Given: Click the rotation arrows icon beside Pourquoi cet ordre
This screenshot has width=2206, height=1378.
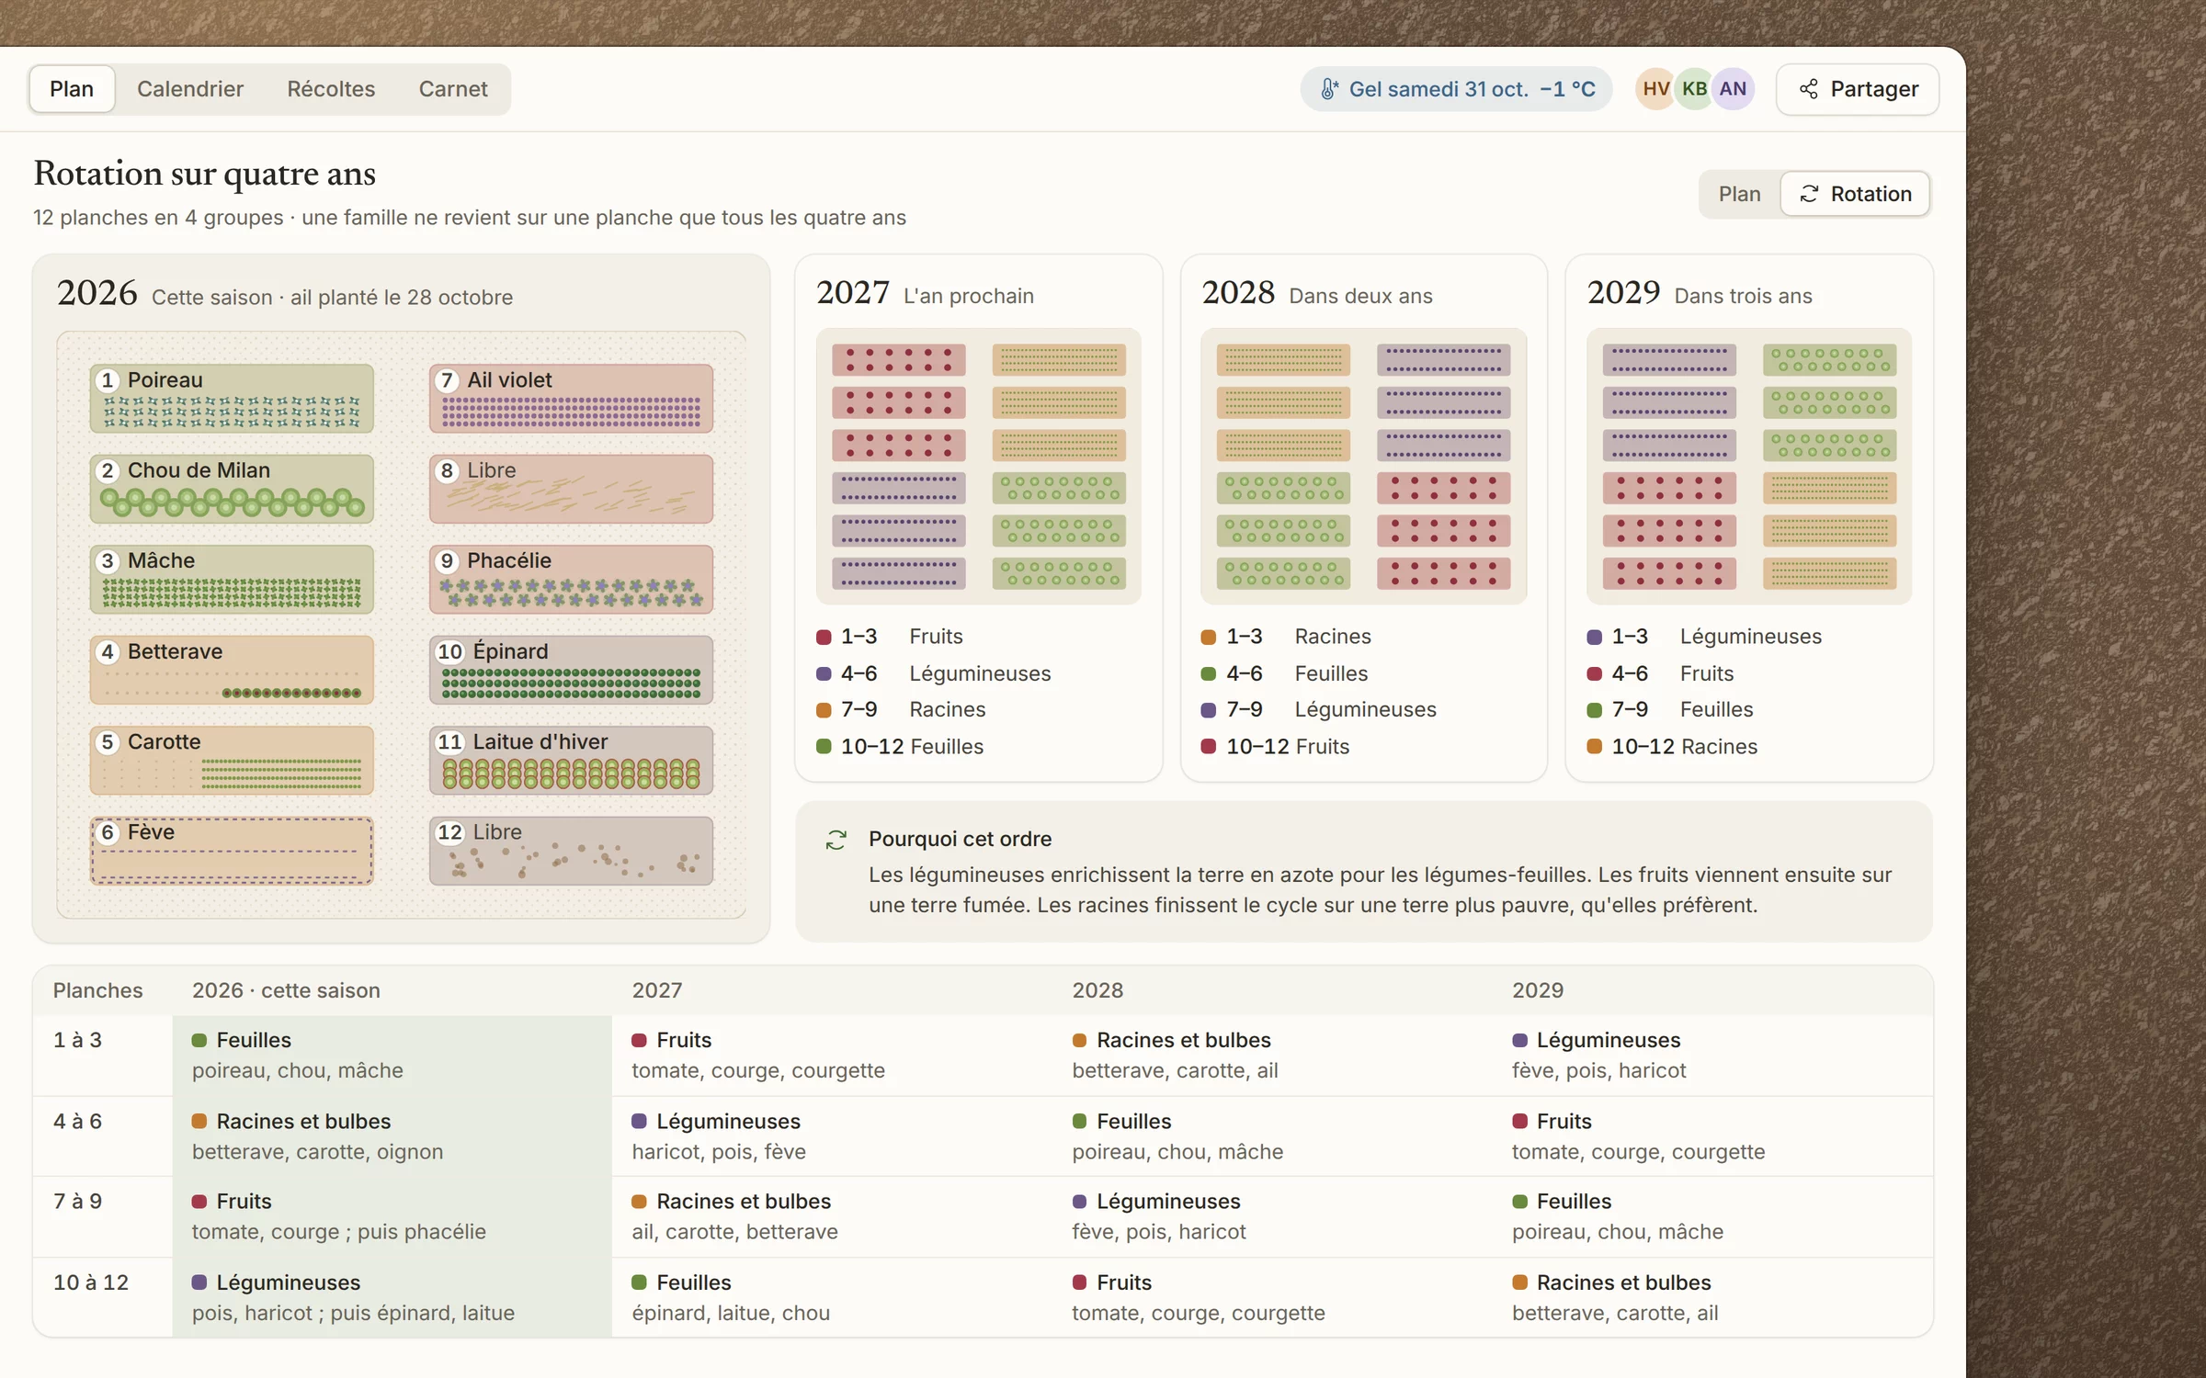Looking at the screenshot, I should [836, 840].
